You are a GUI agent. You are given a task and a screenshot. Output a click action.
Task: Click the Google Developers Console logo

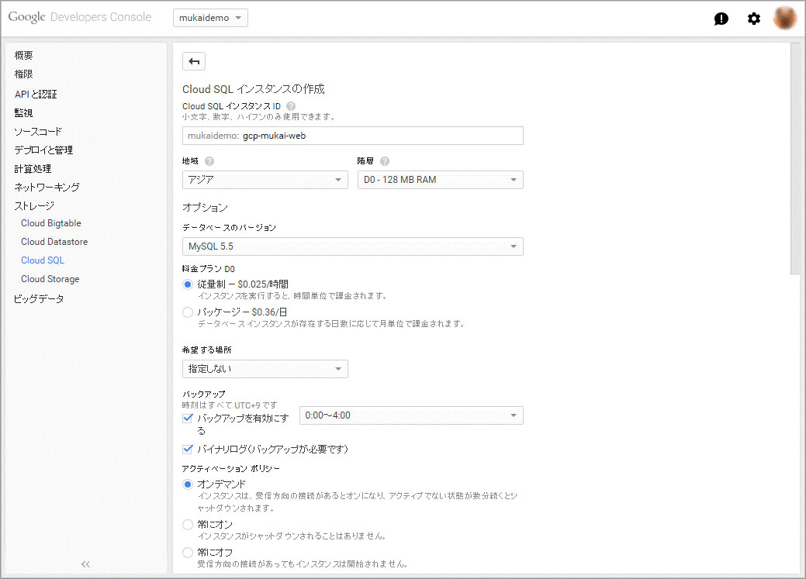80,17
